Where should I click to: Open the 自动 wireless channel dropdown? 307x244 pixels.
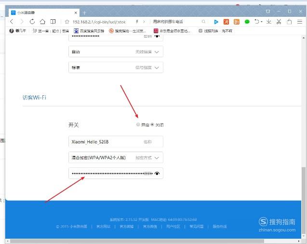116,51
